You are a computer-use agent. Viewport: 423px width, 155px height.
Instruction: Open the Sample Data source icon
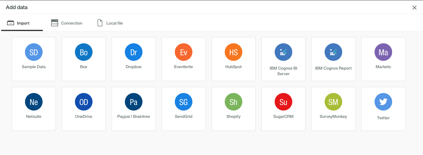(34, 52)
